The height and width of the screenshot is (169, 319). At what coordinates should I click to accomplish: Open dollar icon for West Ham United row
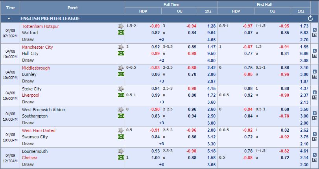pyautogui.click(x=315, y=134)
